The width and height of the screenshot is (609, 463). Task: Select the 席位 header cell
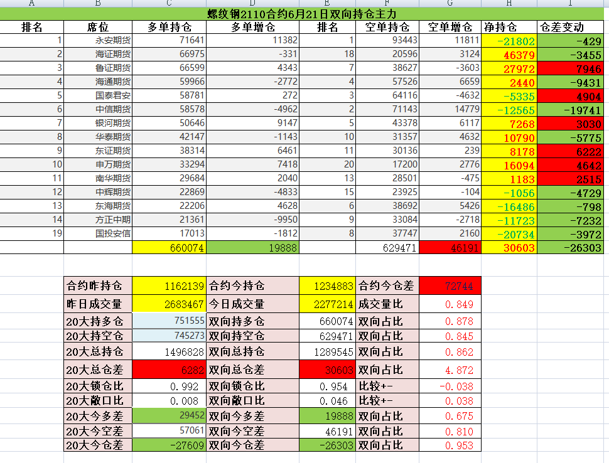(98, 27)
